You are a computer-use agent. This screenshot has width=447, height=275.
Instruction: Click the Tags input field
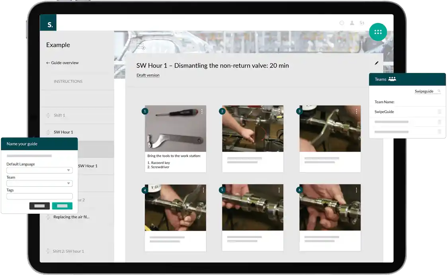40,196
